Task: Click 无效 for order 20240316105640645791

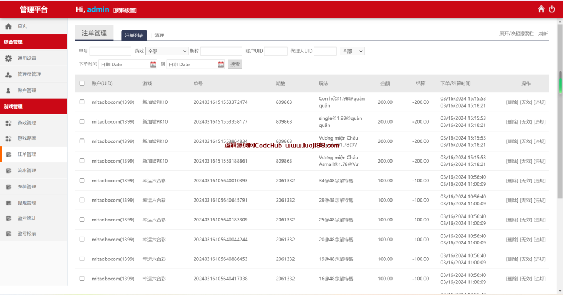Action: pyautogui.click(x=526, y=201)
